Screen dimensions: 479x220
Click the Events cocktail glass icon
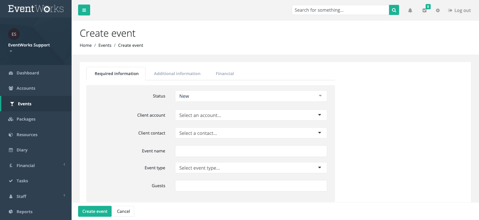pos(12,104)
